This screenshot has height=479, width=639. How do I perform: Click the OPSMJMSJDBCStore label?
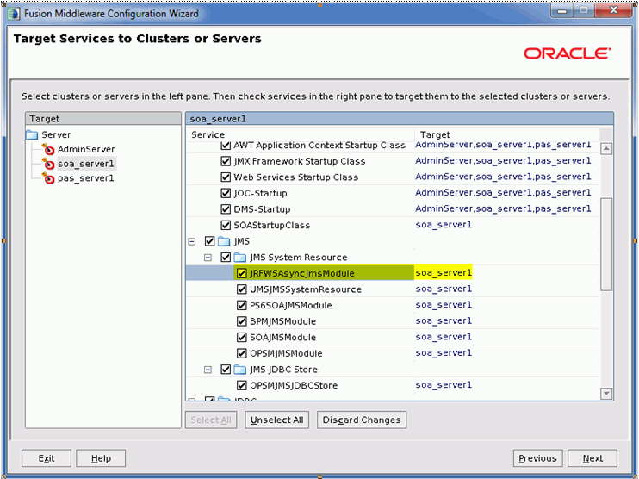[294, 386]
